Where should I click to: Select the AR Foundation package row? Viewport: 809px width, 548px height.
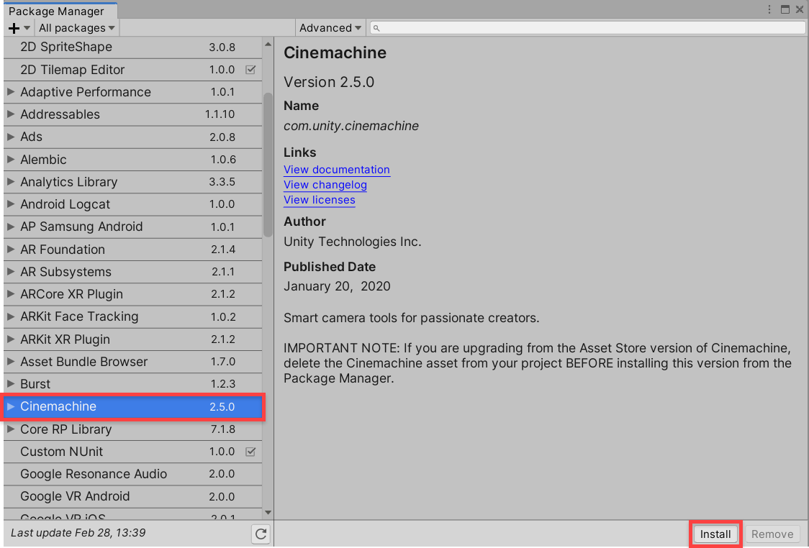(x=132, y=249)
